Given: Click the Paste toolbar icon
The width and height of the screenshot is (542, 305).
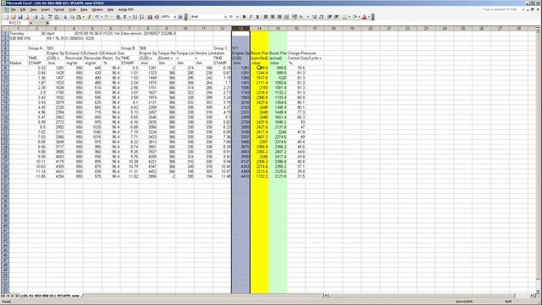Looking at the screenshot, I should point(79,17).
